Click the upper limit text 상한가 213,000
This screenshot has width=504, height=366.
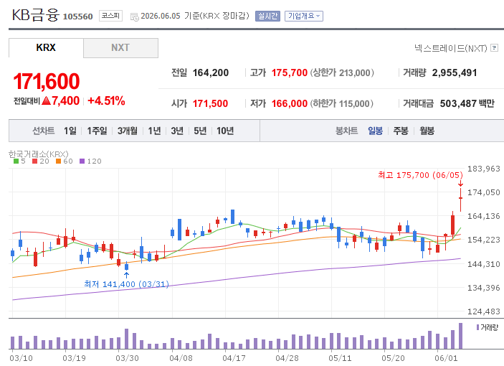pyautogui.click(x=342, y=72)
